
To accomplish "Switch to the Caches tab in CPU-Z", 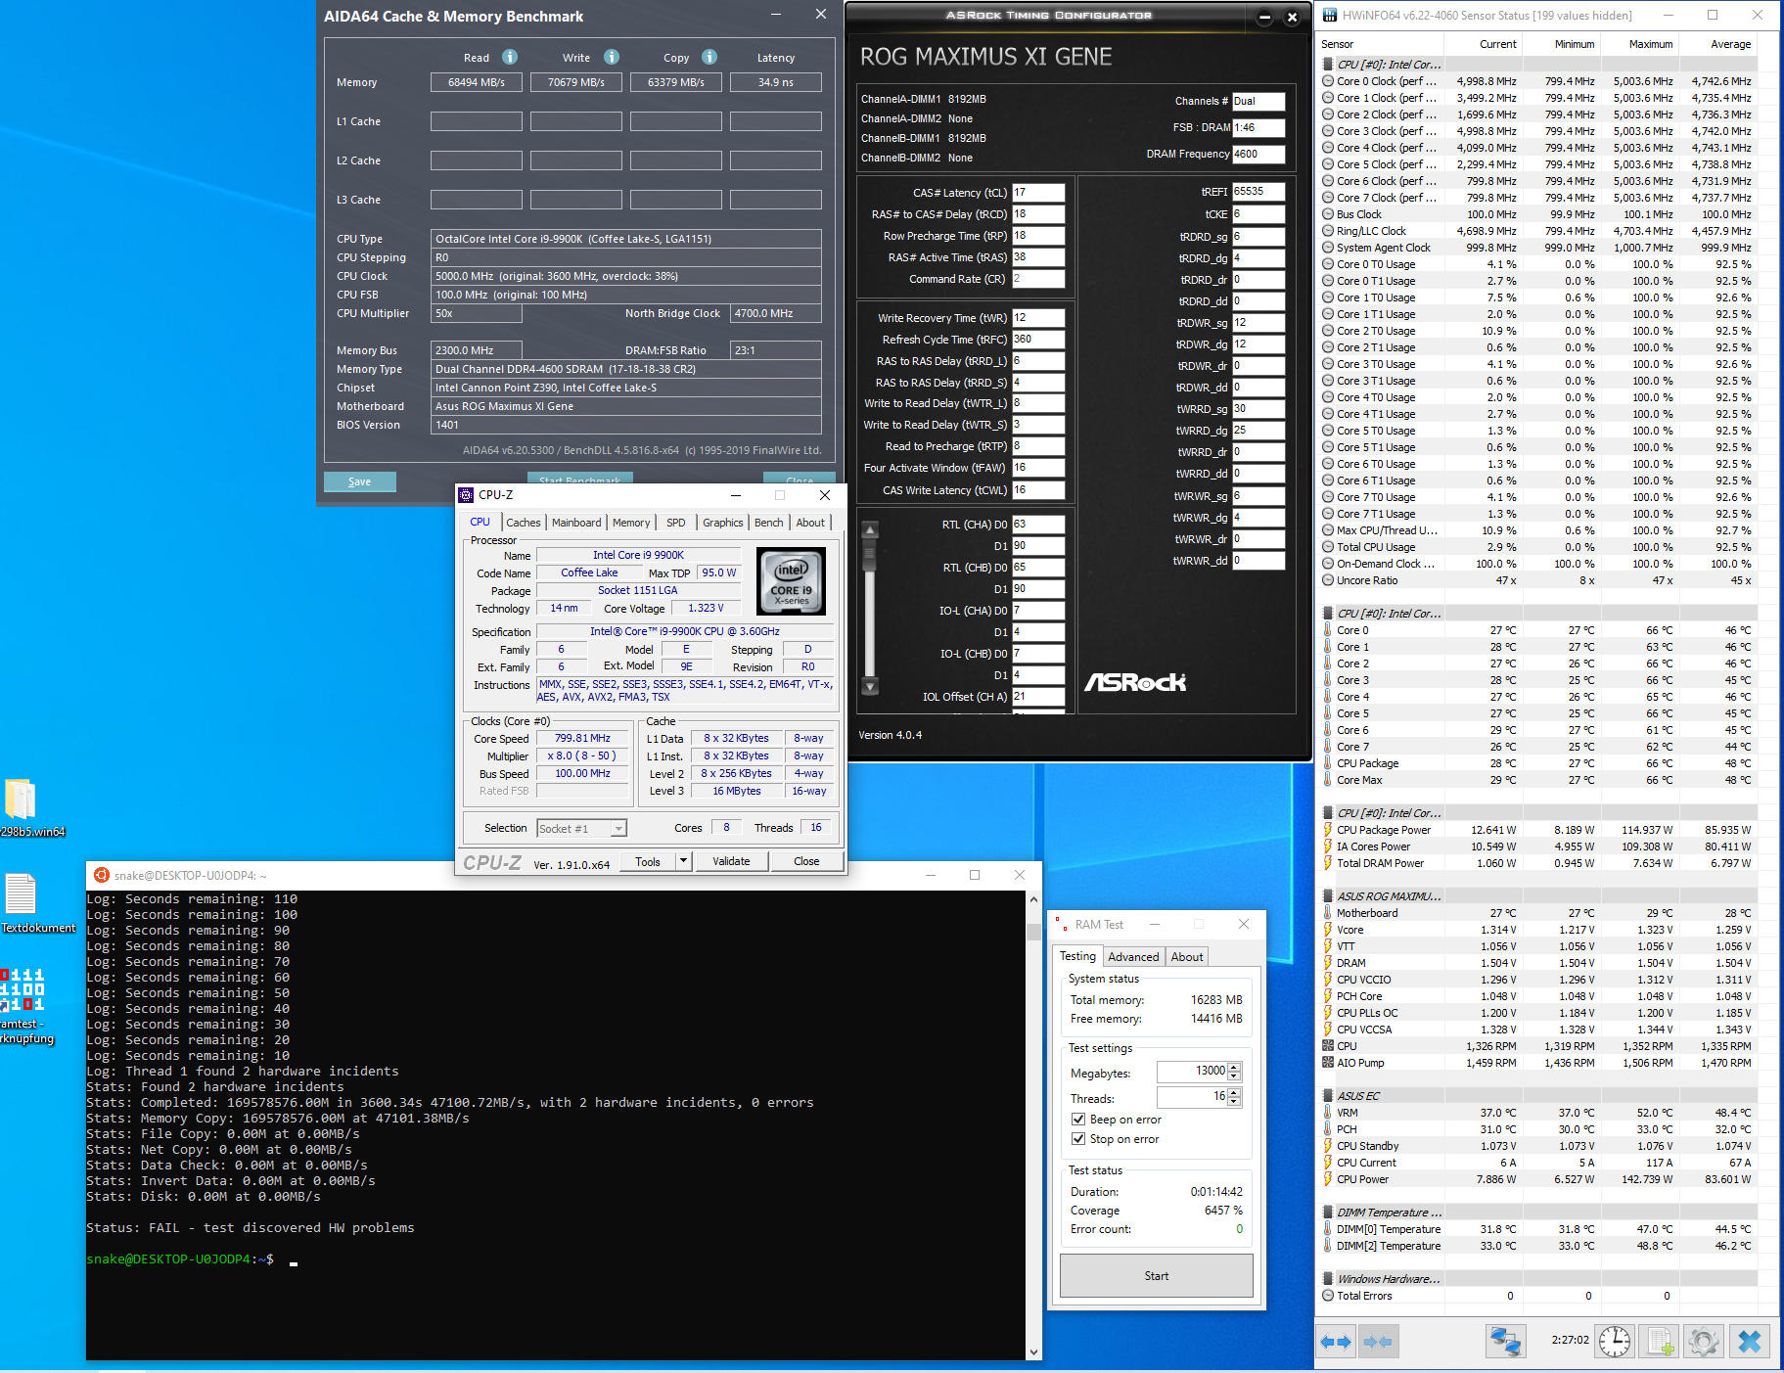I will 524,523.
